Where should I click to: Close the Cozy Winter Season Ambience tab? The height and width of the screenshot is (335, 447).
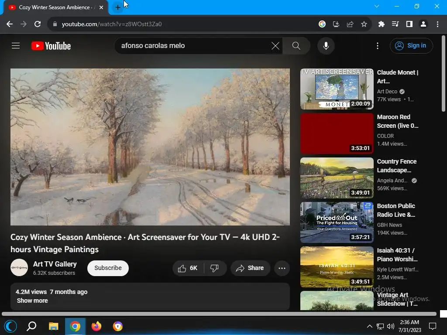101,7
